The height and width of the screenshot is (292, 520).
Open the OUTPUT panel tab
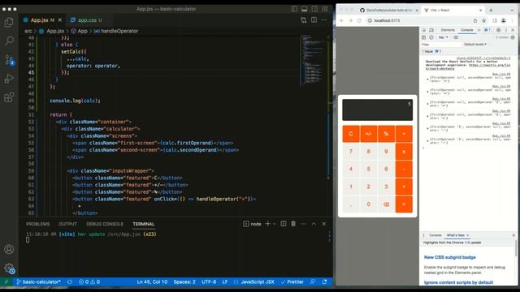[68, 224]
